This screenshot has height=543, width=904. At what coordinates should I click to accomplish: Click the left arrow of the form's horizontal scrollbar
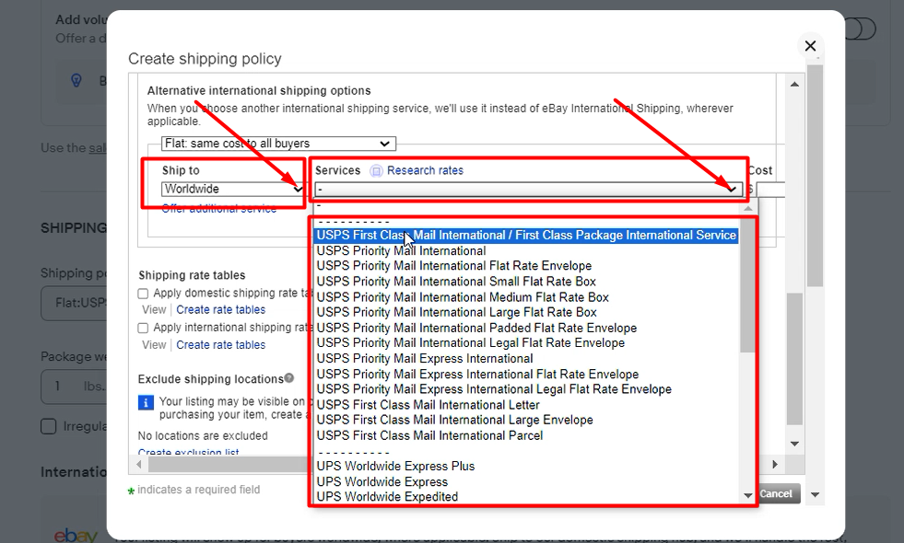coord(139,464)
